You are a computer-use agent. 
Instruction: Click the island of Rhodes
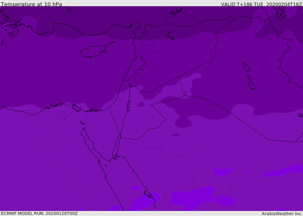pos(14,34)
